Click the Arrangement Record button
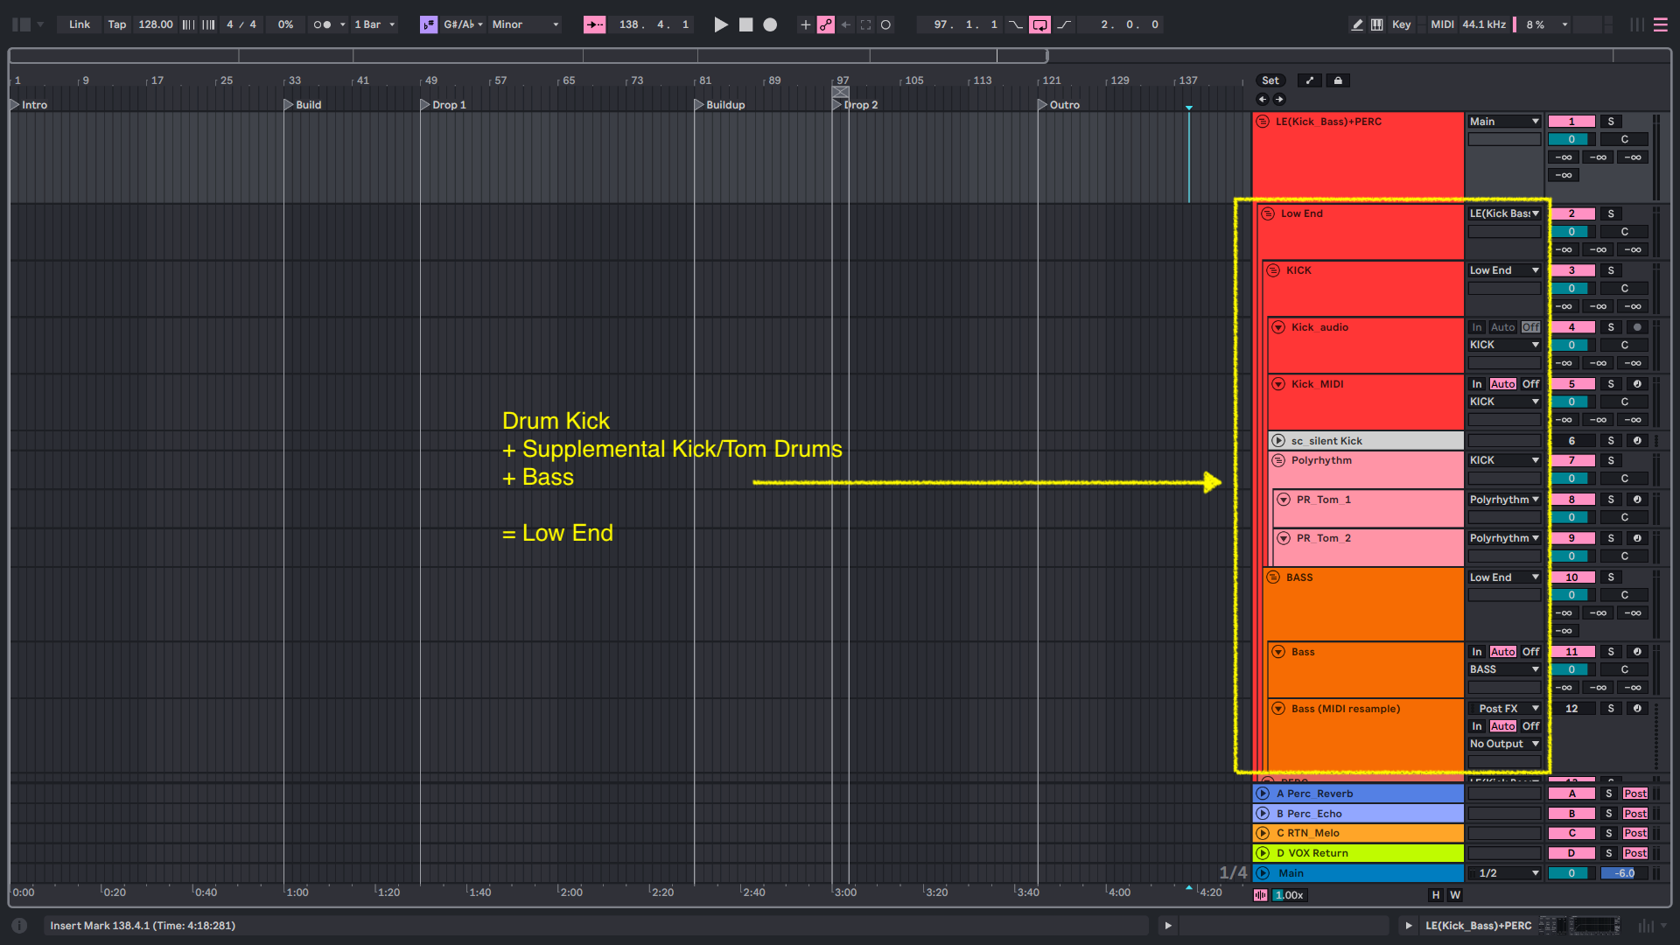Viewport: 1680px width, 945px height. (770, 24)
